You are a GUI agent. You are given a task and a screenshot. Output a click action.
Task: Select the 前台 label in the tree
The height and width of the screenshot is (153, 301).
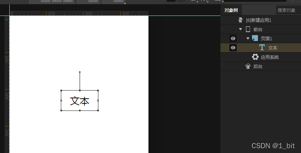click(258, 30)
